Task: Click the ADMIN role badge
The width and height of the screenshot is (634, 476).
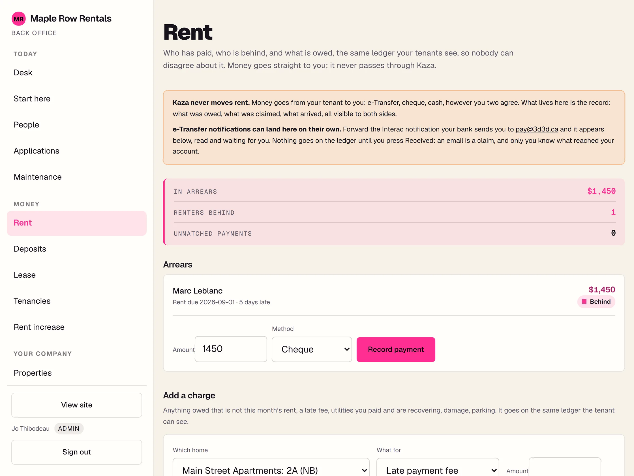Action: pos(69,428)
